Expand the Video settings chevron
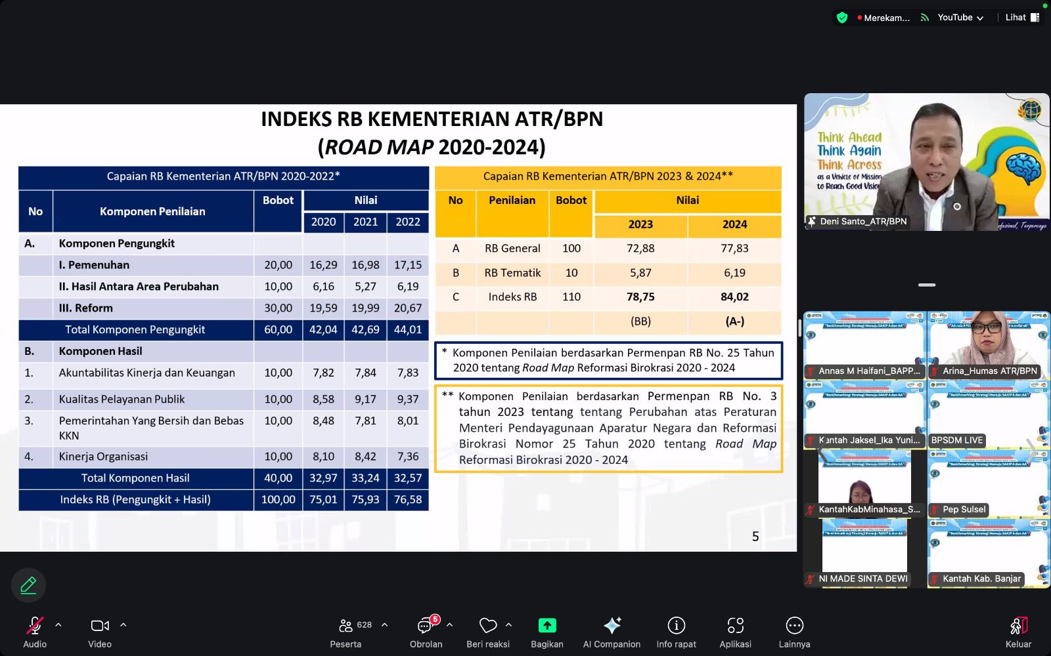The width and height of the screenshot is (1051, 656). (x=123, y=624)
